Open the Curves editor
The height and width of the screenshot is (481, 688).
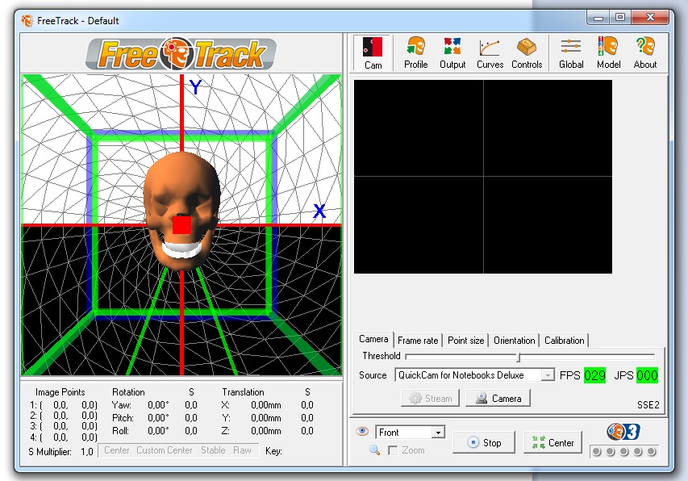tap(490, 53)
